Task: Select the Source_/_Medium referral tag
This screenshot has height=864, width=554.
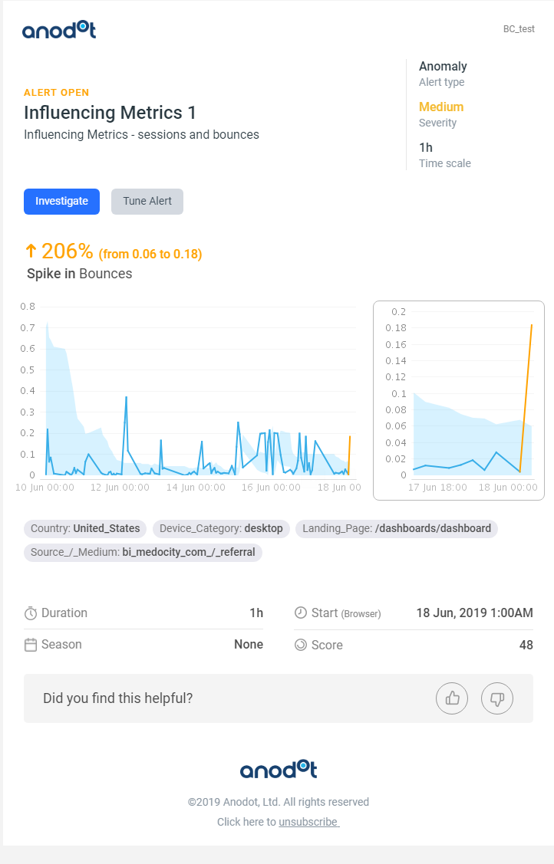Action: (x=143, y=552)
